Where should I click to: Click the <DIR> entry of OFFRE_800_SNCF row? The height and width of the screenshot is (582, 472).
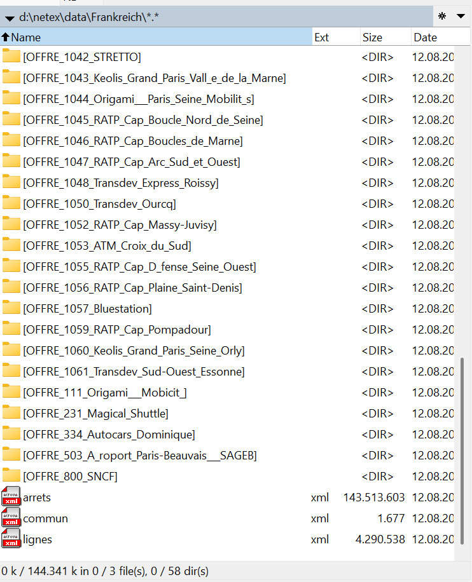(x=378, y=477)
